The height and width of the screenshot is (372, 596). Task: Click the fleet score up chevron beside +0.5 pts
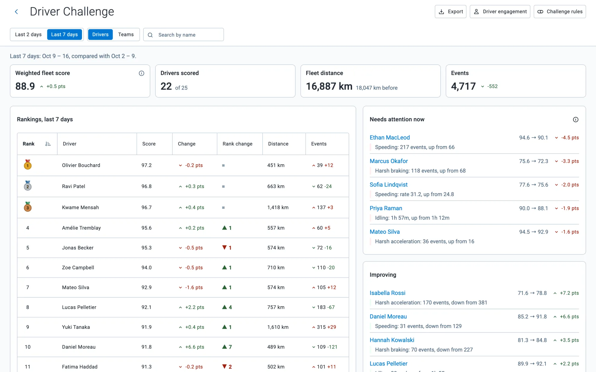[42, 87]
